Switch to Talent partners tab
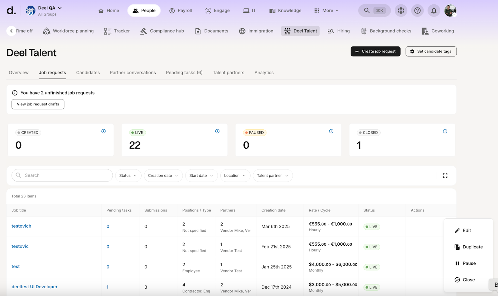The width and height of the screenshot is (498, 296). (228, 72)
